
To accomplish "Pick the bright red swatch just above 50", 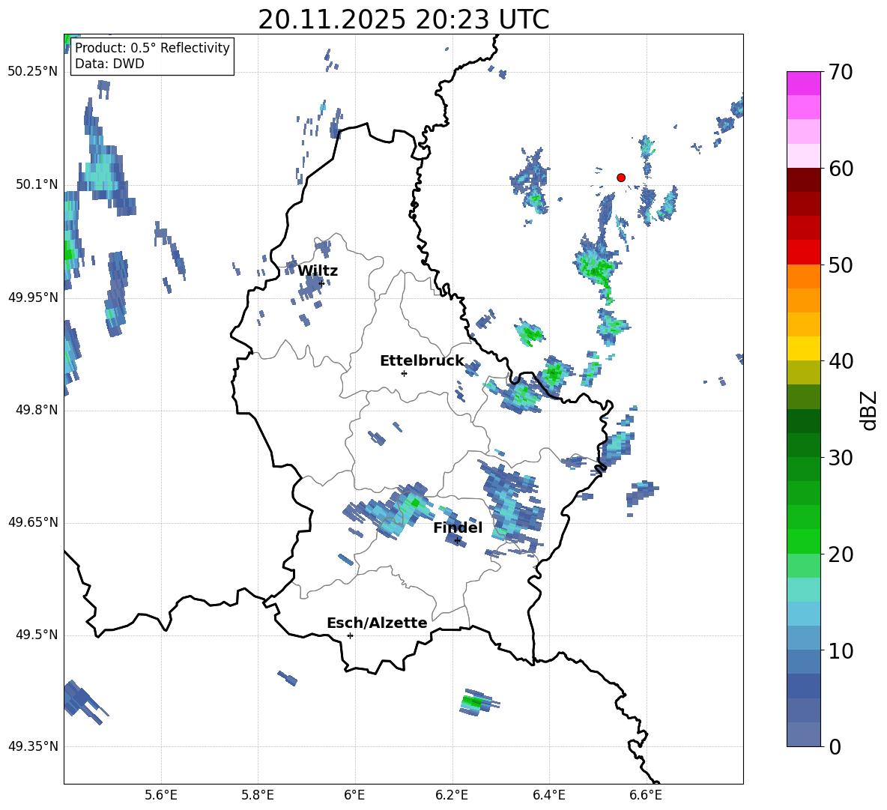I will (804, 253).
